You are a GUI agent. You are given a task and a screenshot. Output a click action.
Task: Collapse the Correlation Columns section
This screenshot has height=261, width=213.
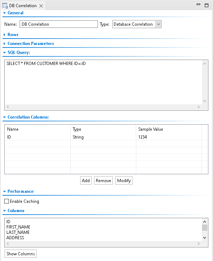click(x=5, y=117)
